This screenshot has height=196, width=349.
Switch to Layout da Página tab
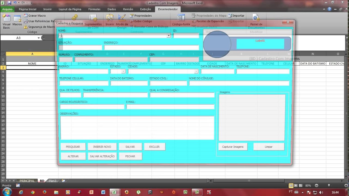click(x=70, y=9)
